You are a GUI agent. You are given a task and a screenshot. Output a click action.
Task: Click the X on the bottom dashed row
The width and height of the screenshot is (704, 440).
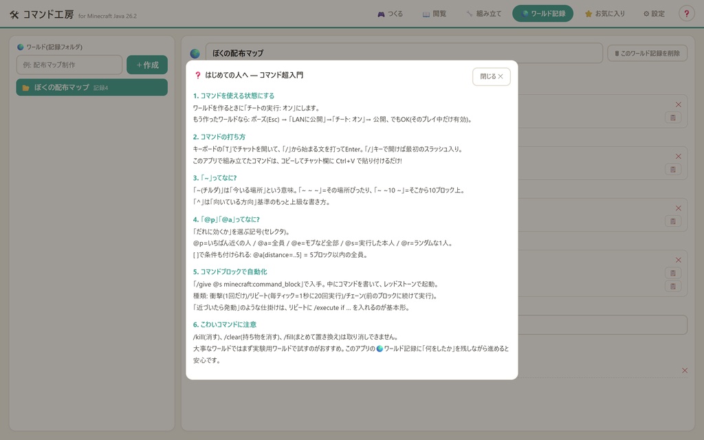tap(685, 371)
